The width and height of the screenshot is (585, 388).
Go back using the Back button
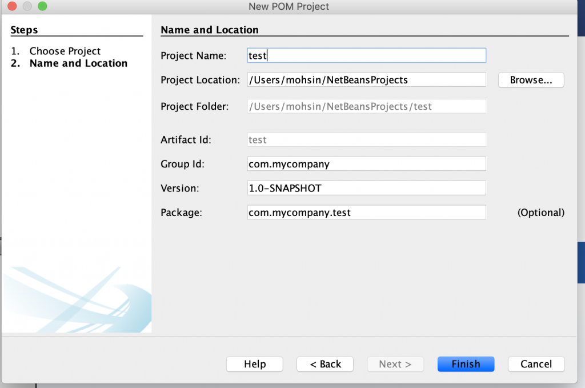click(324, 364)
